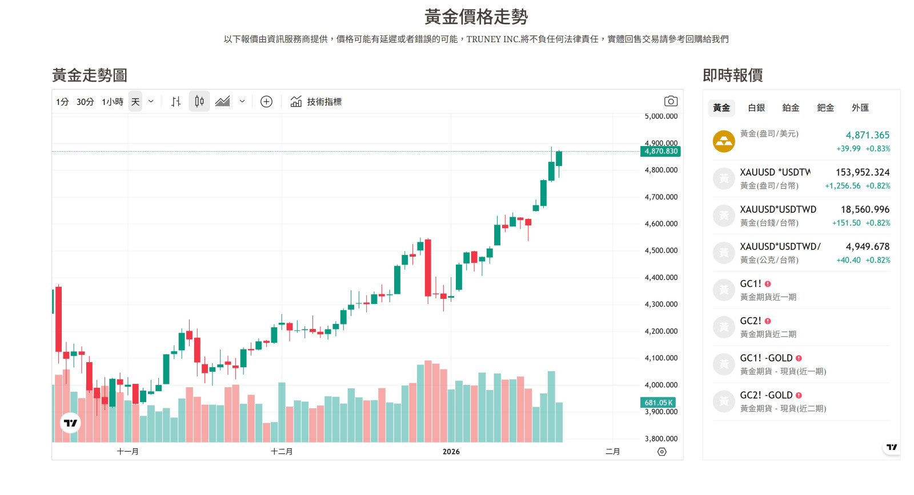Click the red warning icon beside GC1! 黃金期貨近一期
Viewport: 914px width, 495px height.
click(768, 284)
